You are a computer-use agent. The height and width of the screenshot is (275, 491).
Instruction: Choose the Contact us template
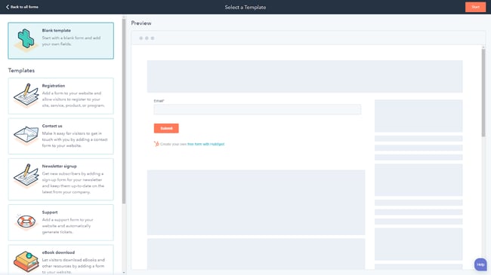tap(60, 136)
